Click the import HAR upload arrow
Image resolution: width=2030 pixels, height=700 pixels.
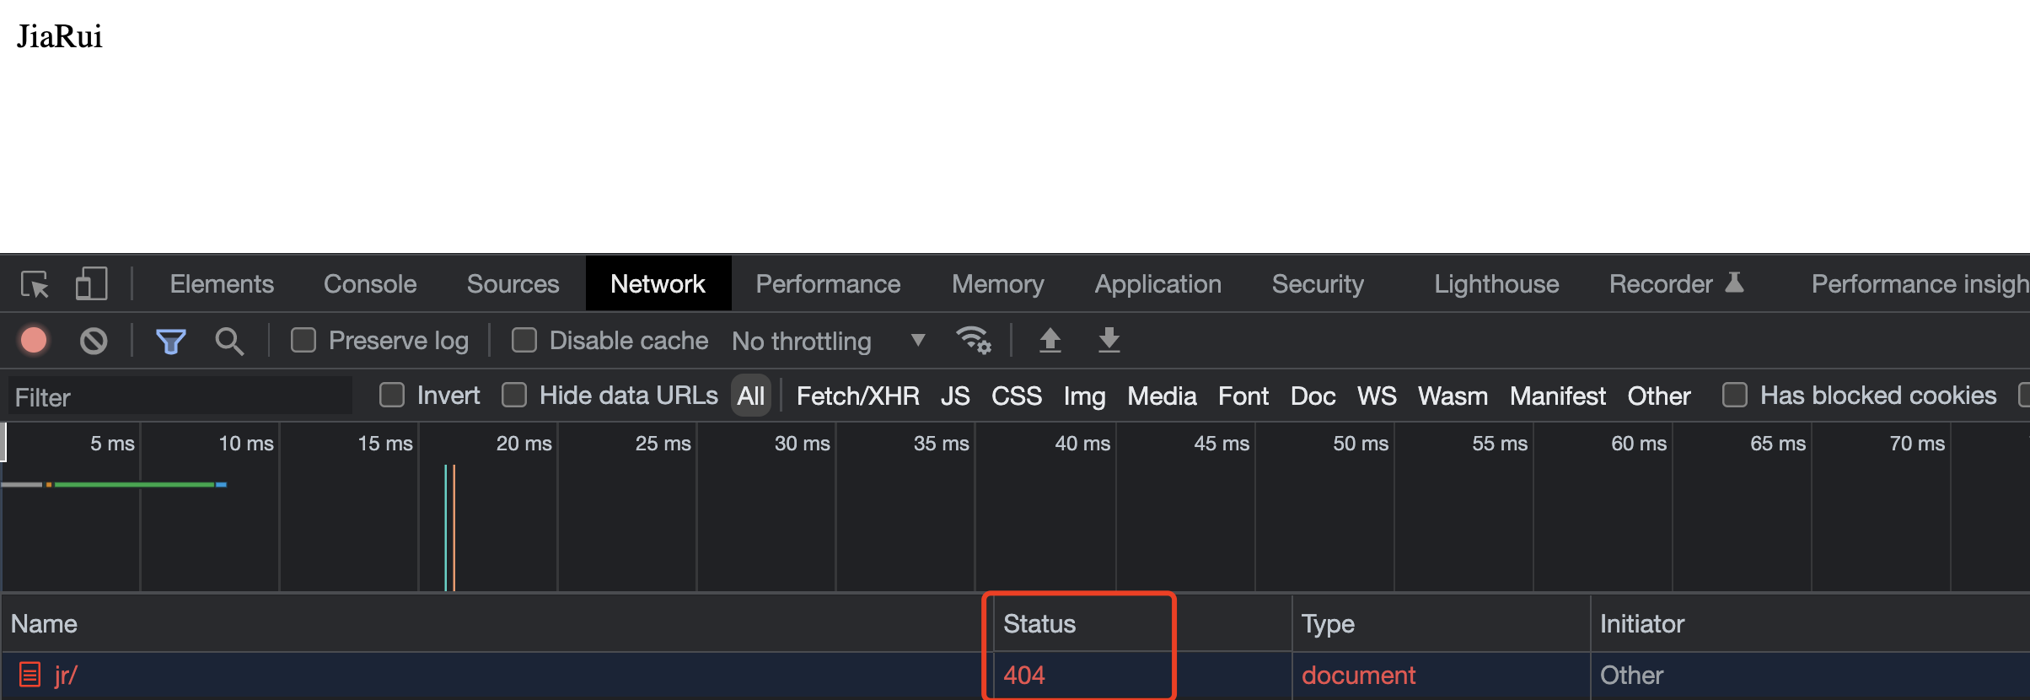tap(1050, 341)
